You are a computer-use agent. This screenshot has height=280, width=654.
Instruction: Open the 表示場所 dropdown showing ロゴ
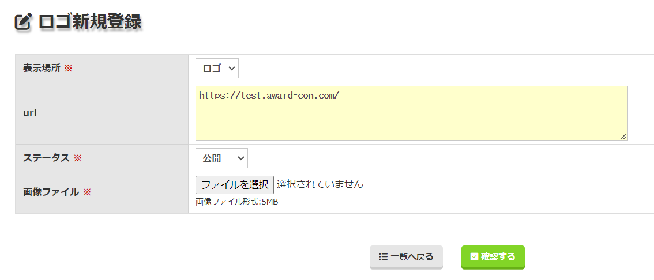(x=217, y=69)
